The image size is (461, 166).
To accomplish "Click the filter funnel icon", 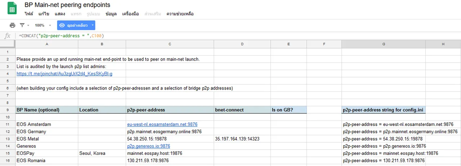I will (22, 25).
